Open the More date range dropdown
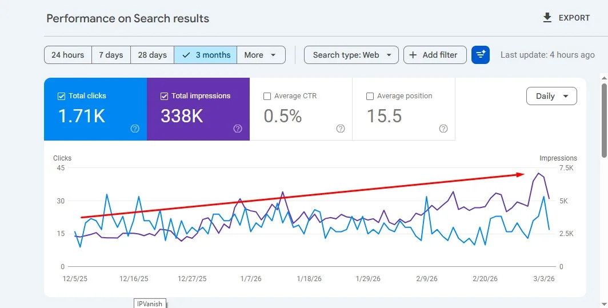The width and height of the screenshot is (608, 308). pyautogui.click(x=261, y=55)
